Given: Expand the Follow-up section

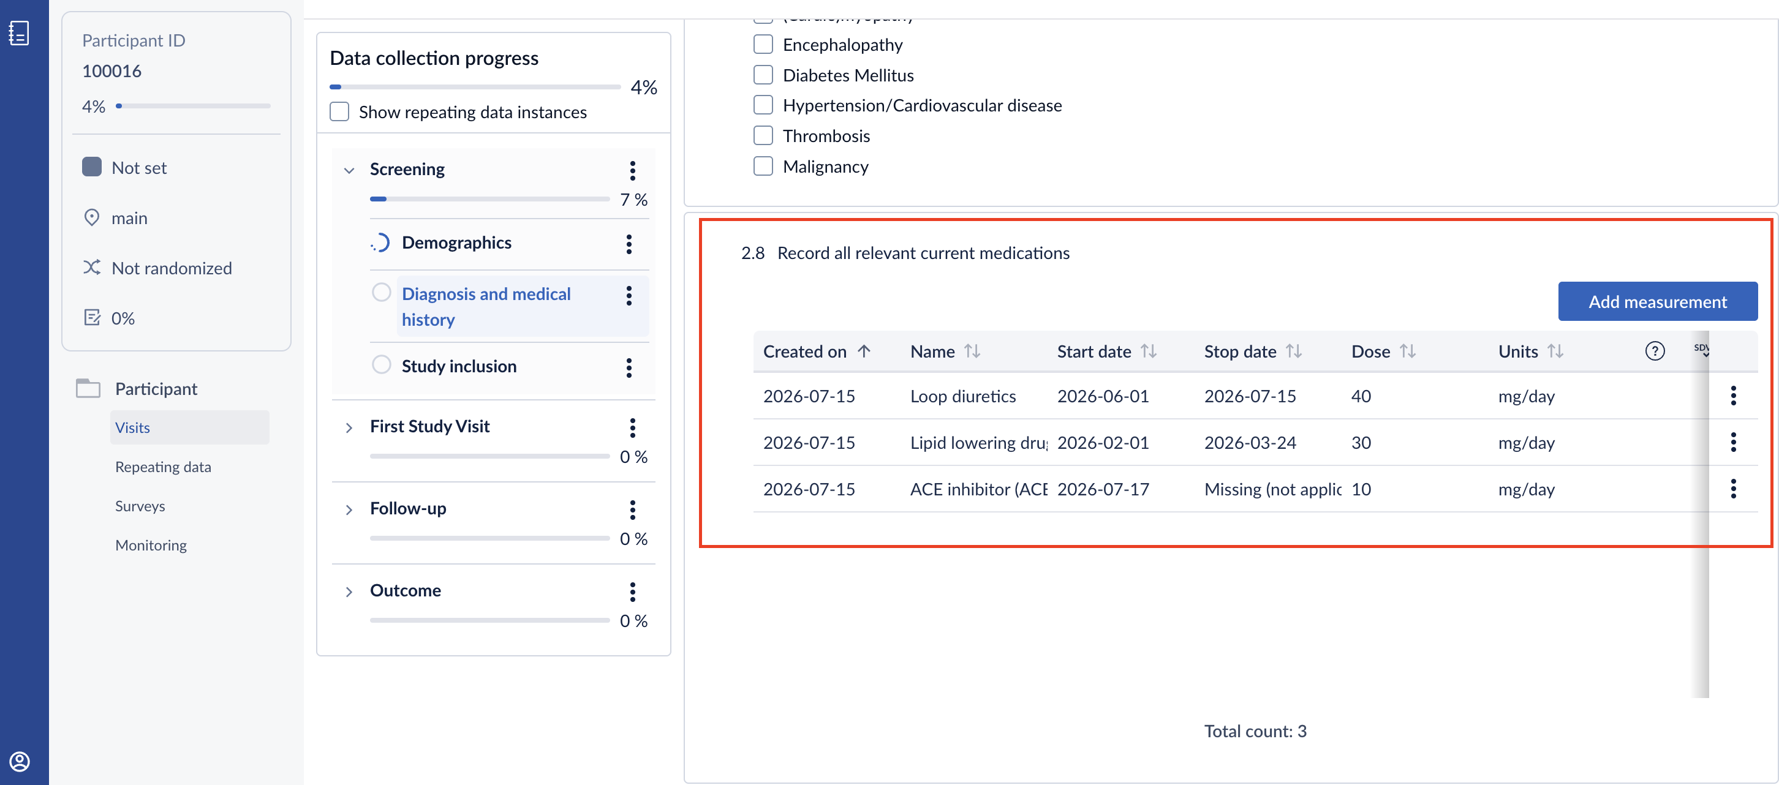Looking at the screenshot, I should pyautogui.click(x=349, y=509).
